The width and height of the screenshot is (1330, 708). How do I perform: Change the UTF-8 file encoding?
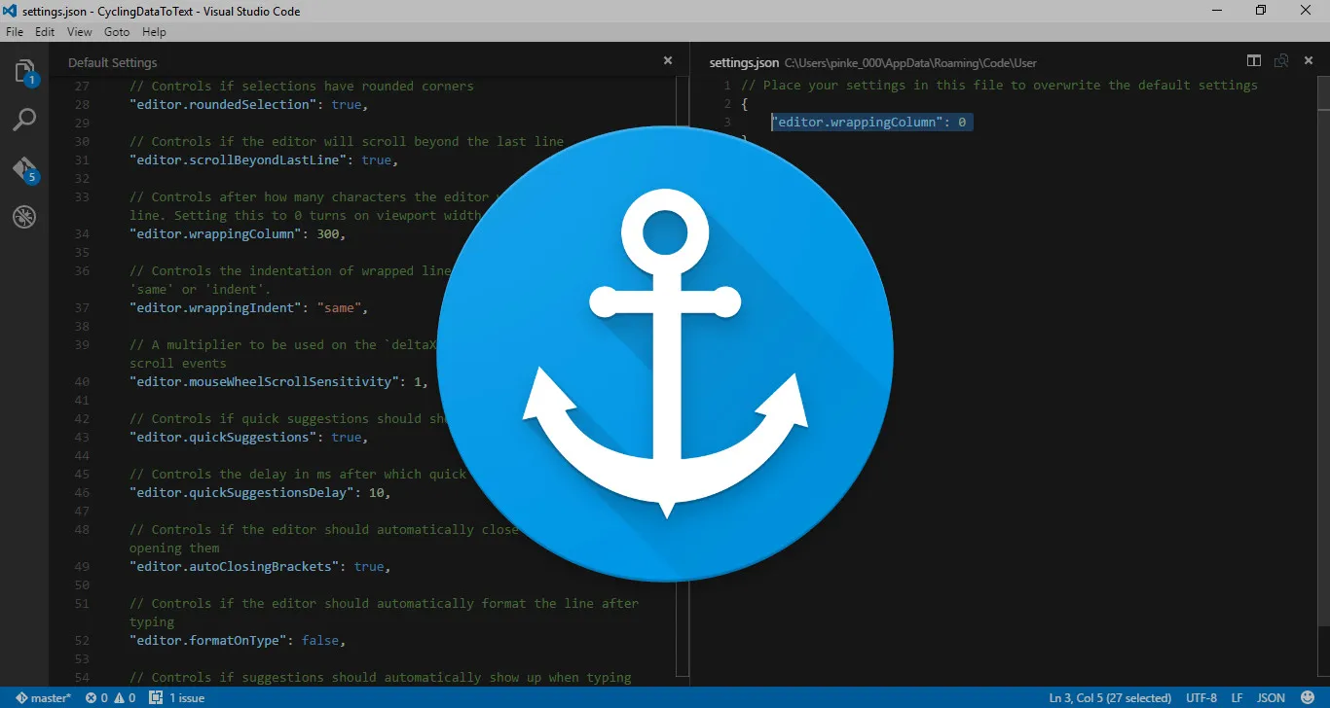coord(1201,697)
